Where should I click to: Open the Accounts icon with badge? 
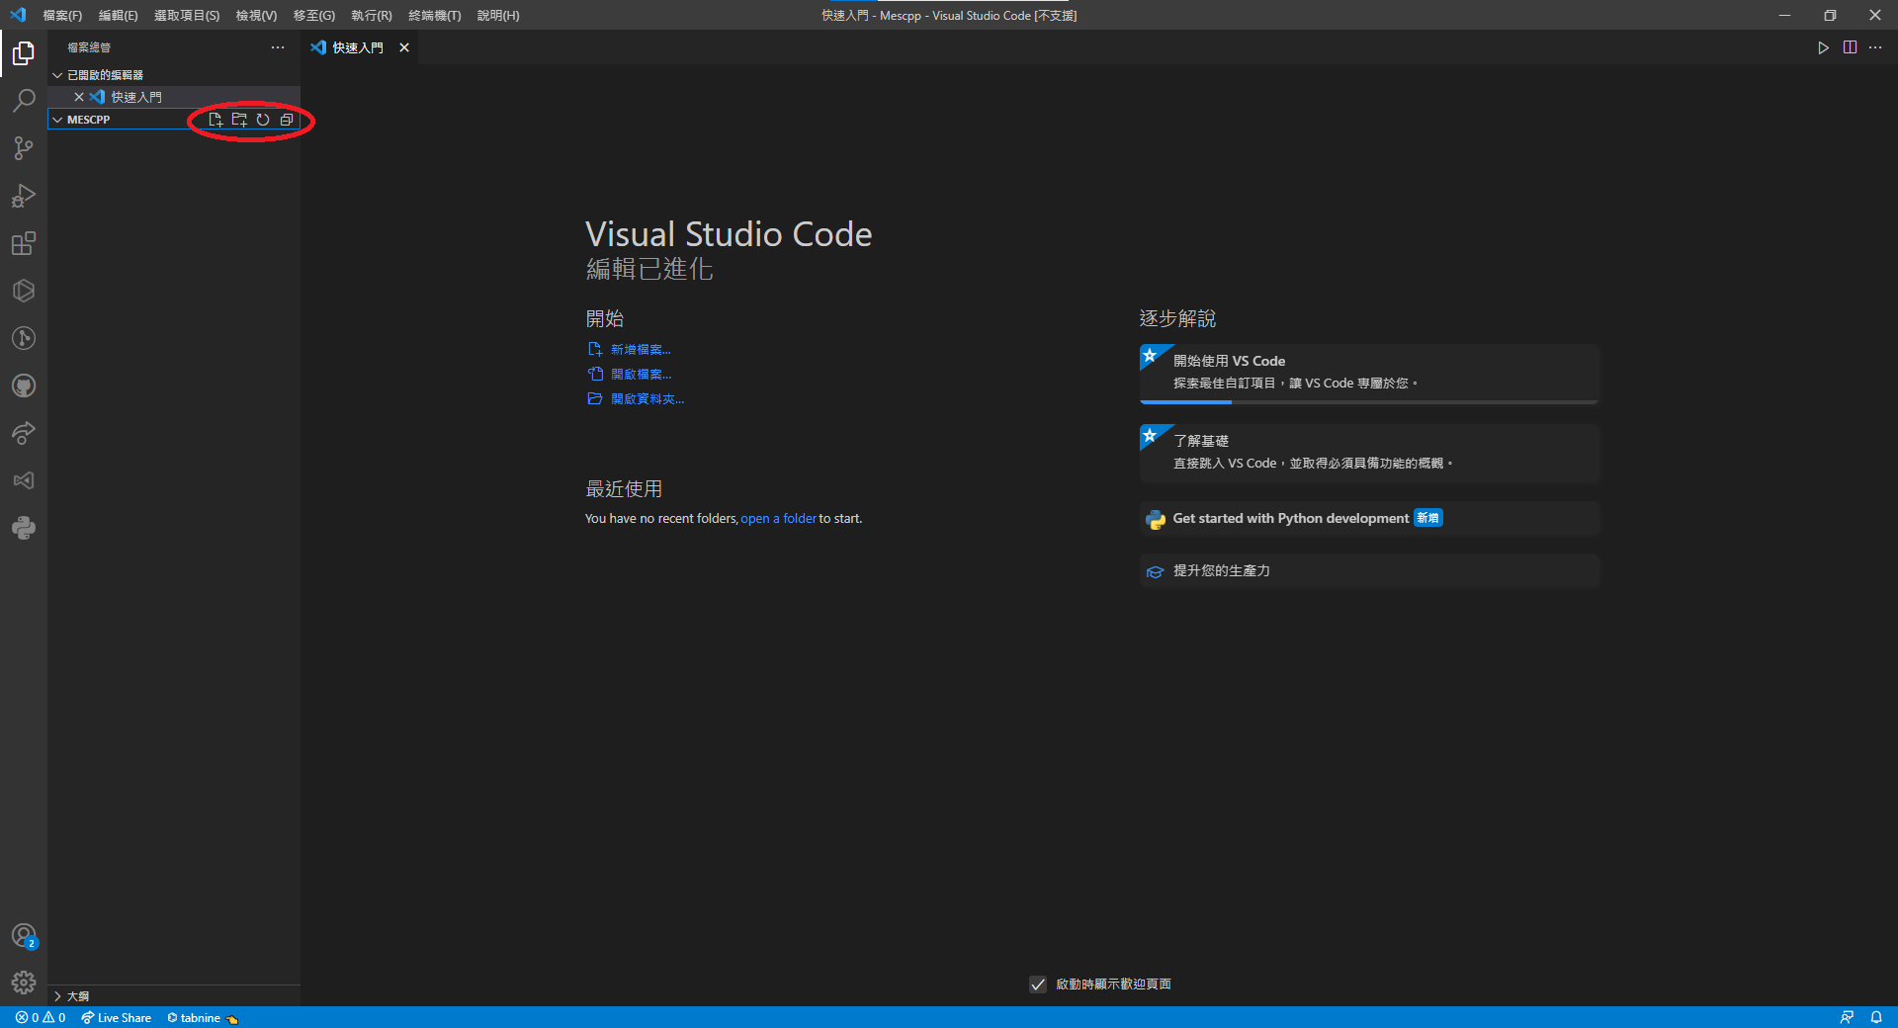[24, 936]
